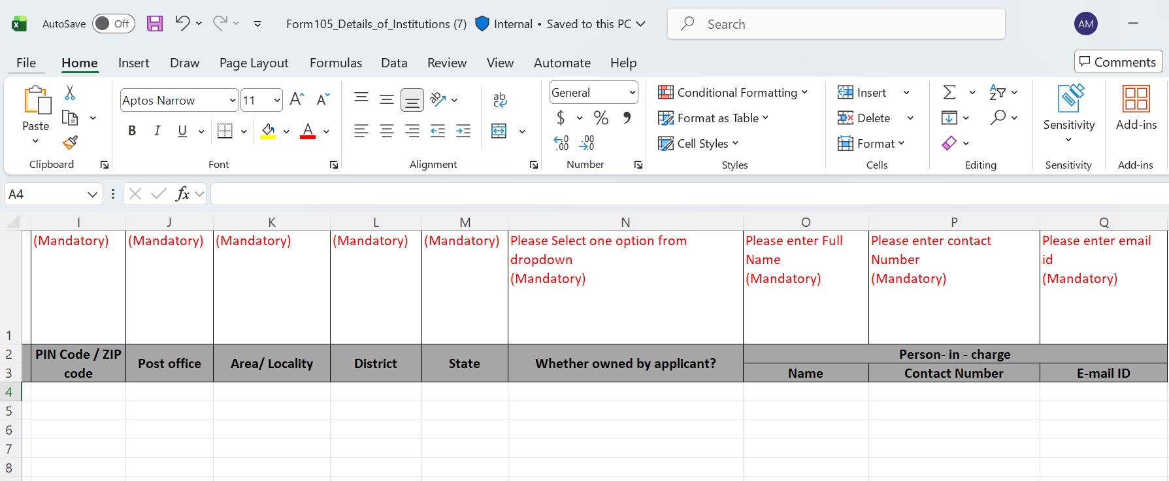Decrease cell indent
This screenshot has height=481, width=1169.
tap(438, 131)
